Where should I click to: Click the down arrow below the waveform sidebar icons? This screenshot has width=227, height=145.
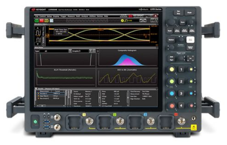38,44
